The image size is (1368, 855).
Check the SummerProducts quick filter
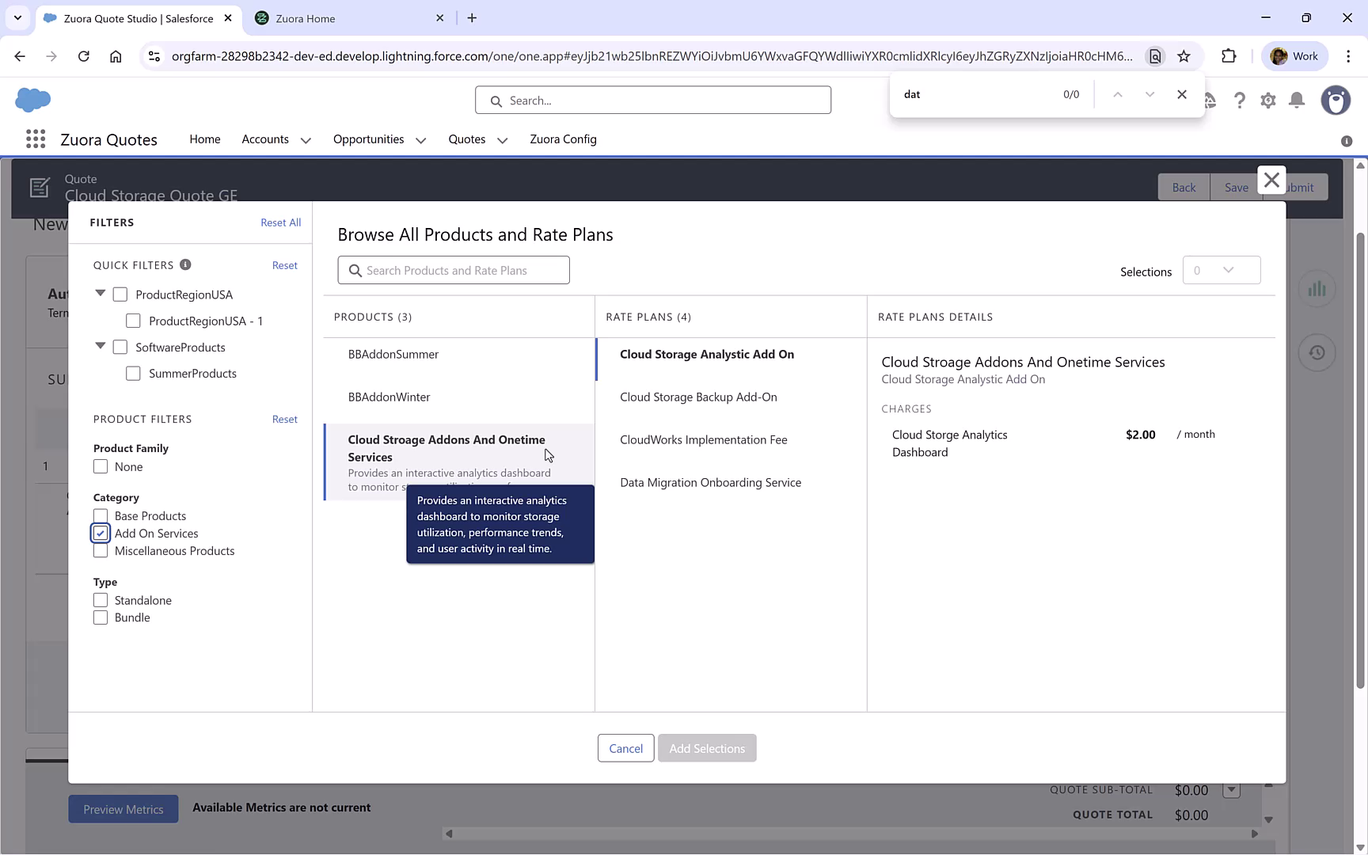(133, 373)
